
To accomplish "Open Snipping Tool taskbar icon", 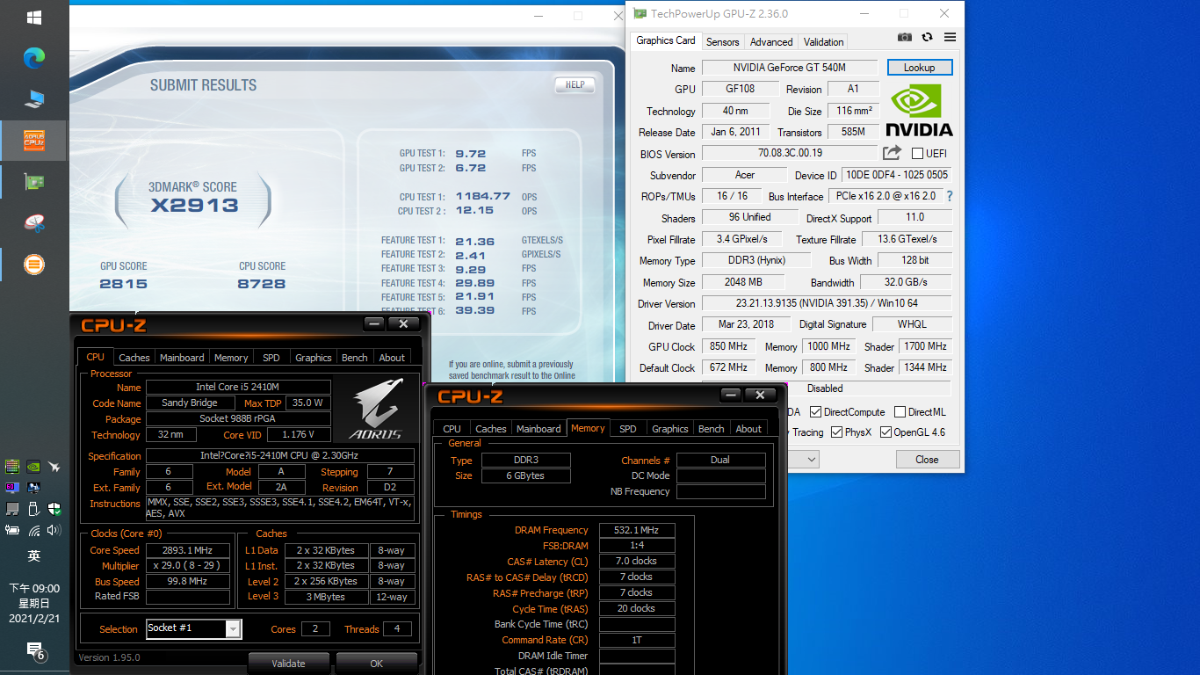I will 34,223.
